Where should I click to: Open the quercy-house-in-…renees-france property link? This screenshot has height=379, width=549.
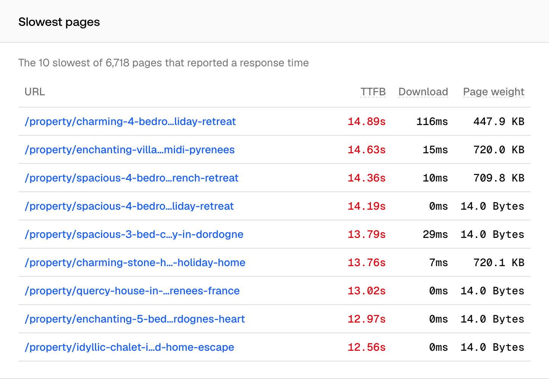tap(132, 291)
